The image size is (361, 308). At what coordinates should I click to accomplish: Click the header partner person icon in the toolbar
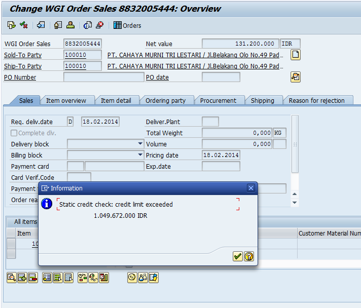click(x=70, y=25)
